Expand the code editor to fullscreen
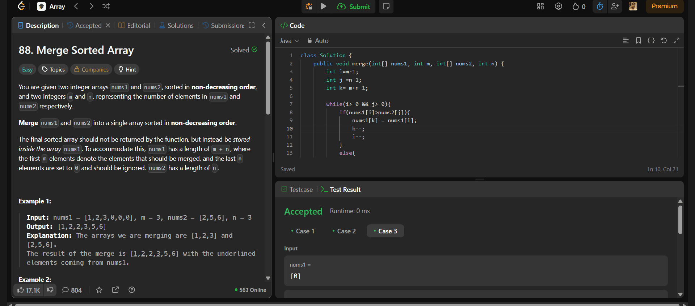Viewport: 695px width, 306px height. coord(676,40)
